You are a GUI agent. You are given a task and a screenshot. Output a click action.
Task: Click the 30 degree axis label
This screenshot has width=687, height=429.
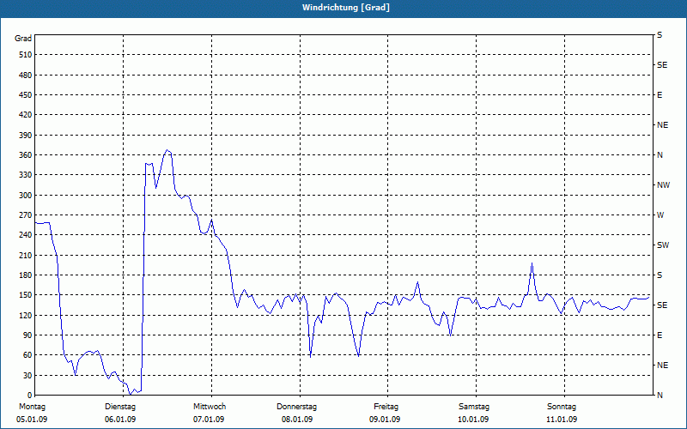click(x=27, y=375)
